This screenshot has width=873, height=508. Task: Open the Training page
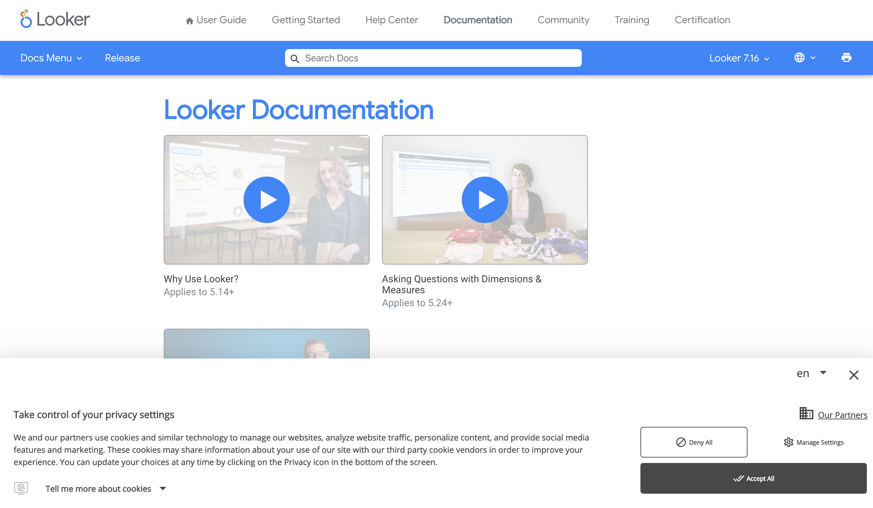pos(632,20)
